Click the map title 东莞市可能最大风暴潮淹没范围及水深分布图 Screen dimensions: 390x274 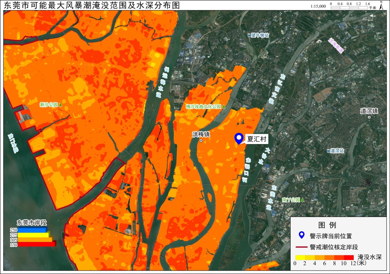pyautogui.click(x=92, y=5)
